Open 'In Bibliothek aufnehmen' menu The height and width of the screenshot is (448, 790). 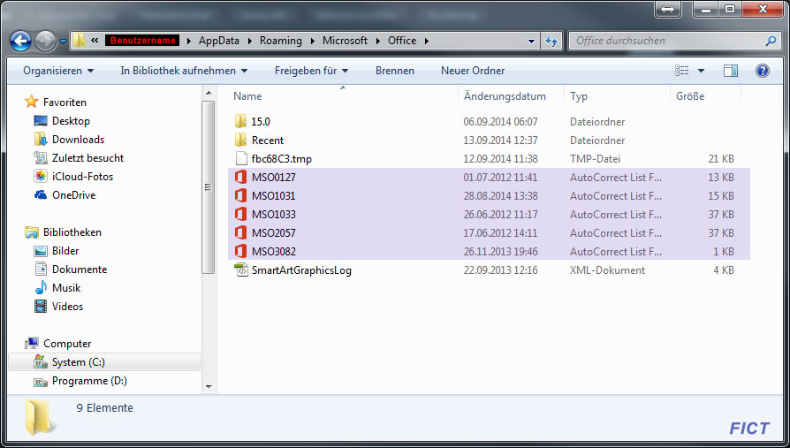coord(184,71)
